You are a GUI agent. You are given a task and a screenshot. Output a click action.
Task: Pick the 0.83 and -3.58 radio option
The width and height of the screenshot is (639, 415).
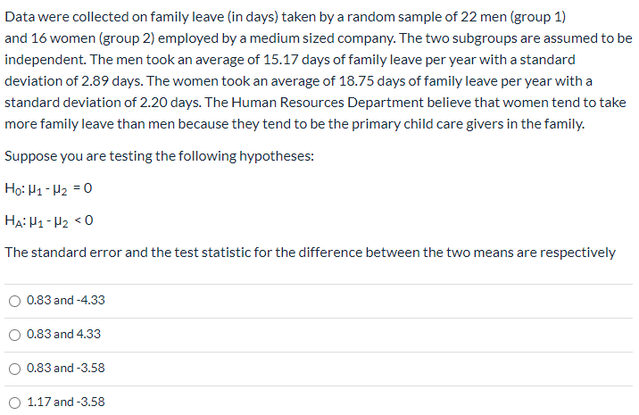click(x=13, y=369)
